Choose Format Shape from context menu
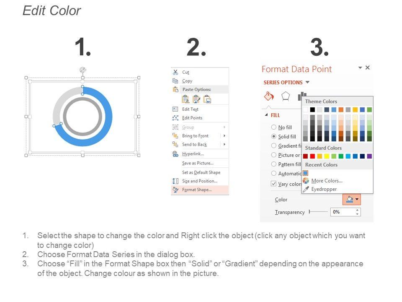 pos(197,190)
